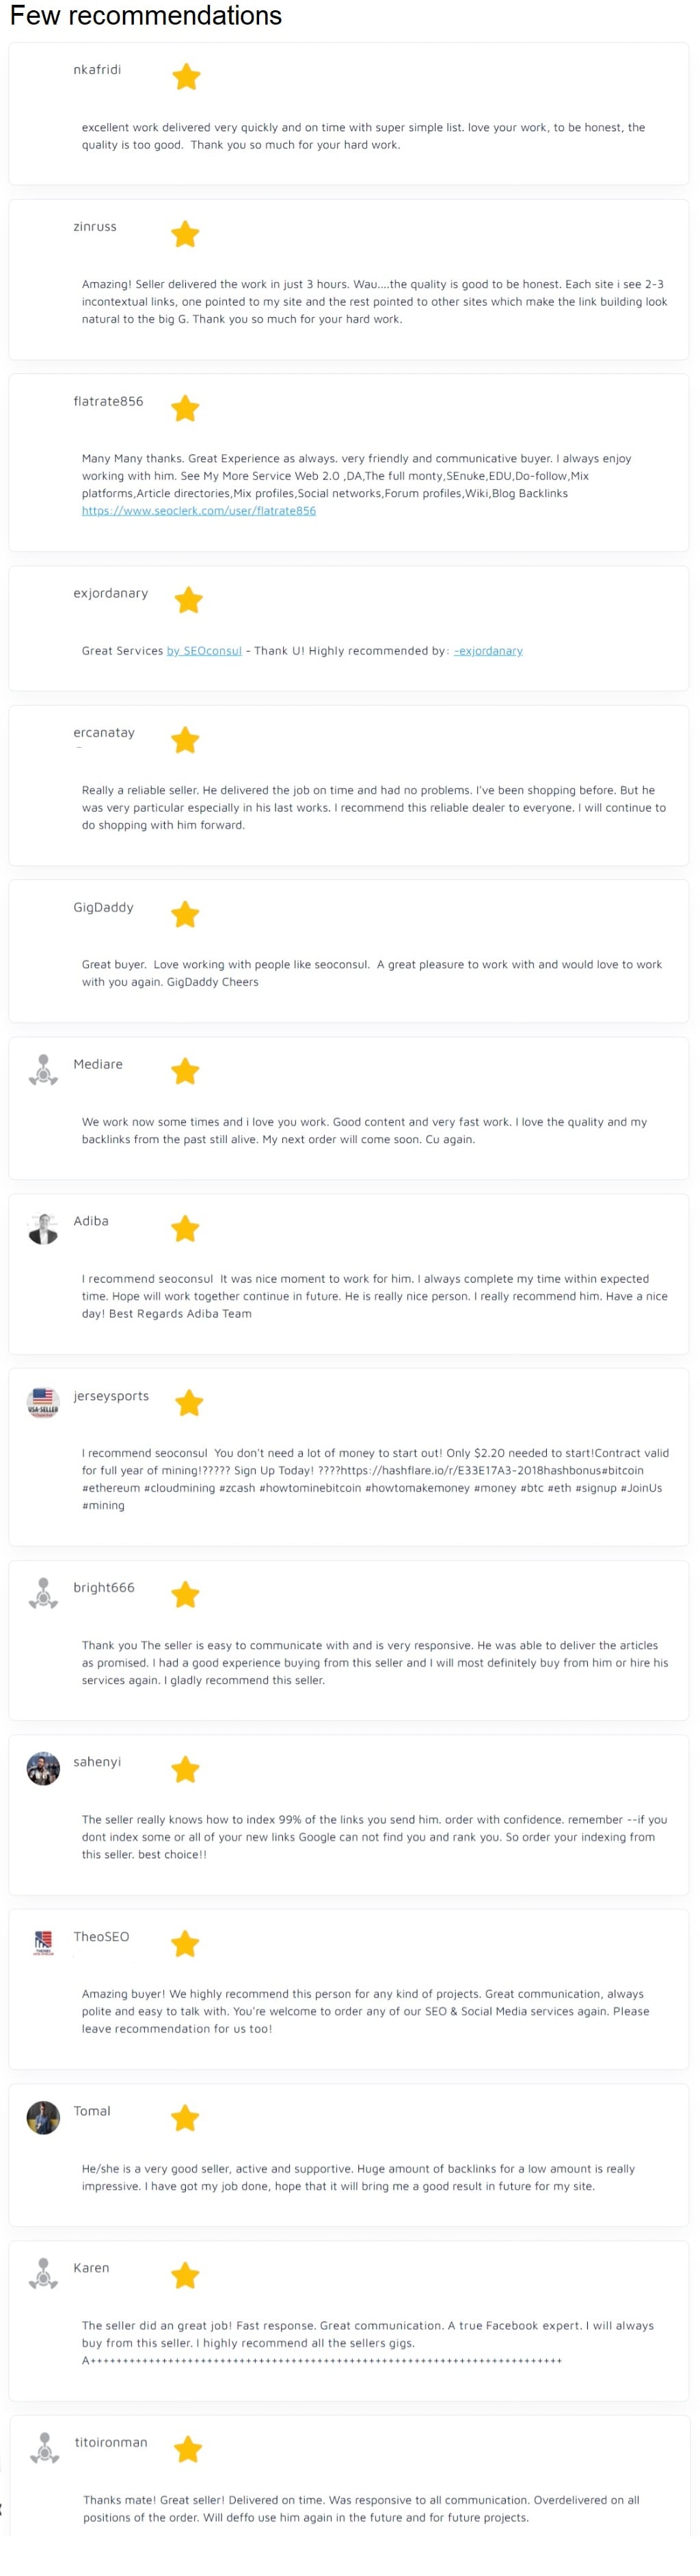Image resolution: width=700 pixels, height=2576 pixels.
Task: Click the star next to GigDaddy
Action: point(185,914)
